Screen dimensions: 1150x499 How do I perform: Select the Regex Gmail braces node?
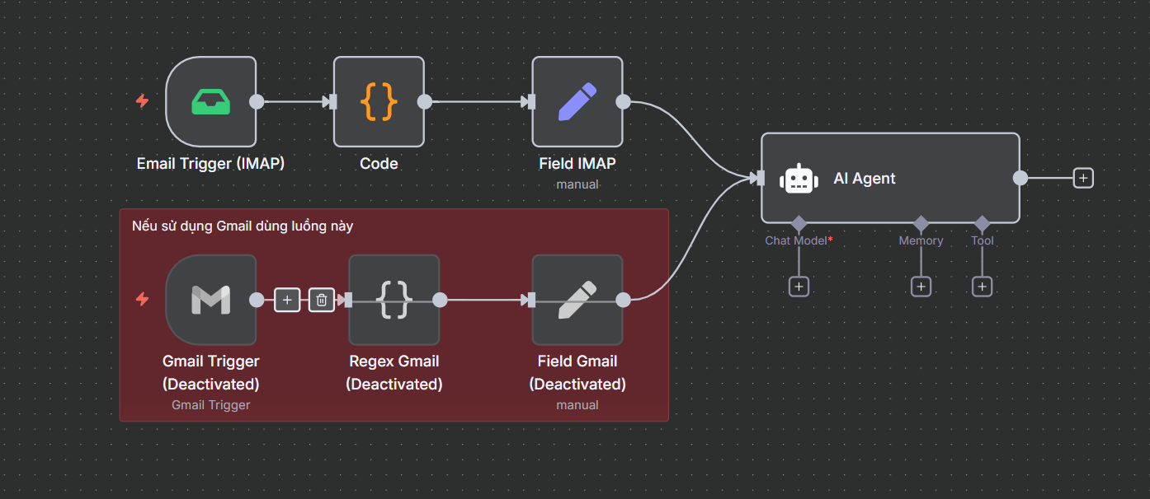tap(394, 300)
